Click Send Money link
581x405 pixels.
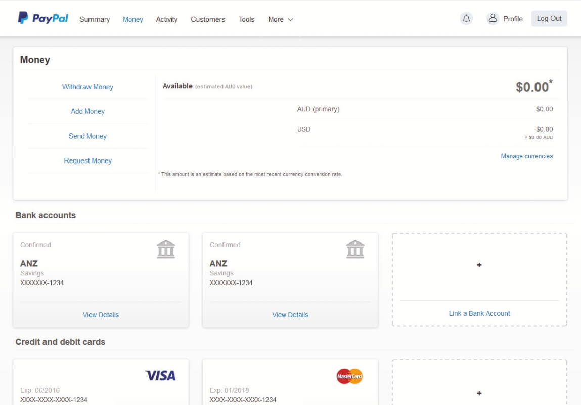coord(87,136)
